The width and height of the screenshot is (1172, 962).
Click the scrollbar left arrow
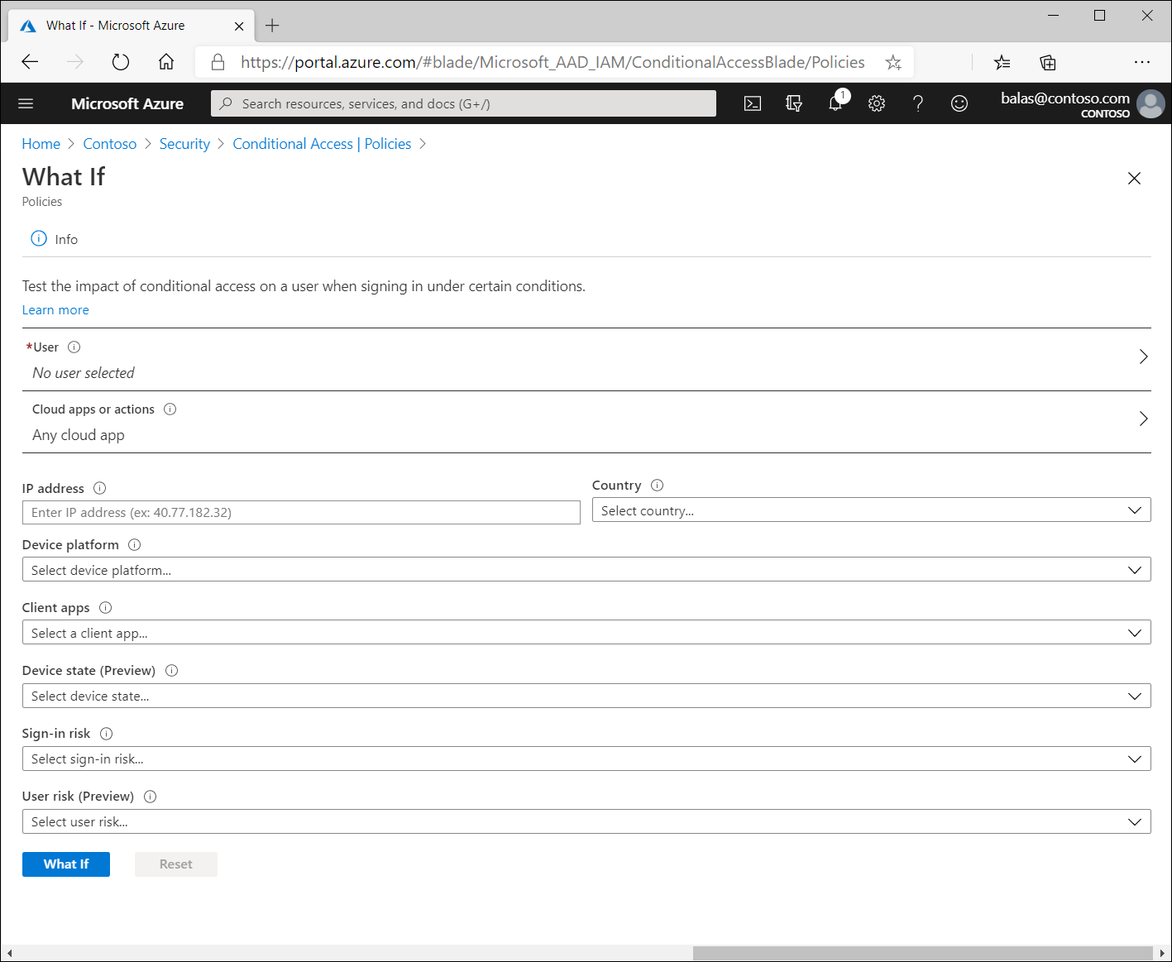click(x=9, y=954)
